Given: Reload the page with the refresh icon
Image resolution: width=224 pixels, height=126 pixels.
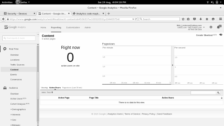Looking at the screenshot, I should coord(136,19).
